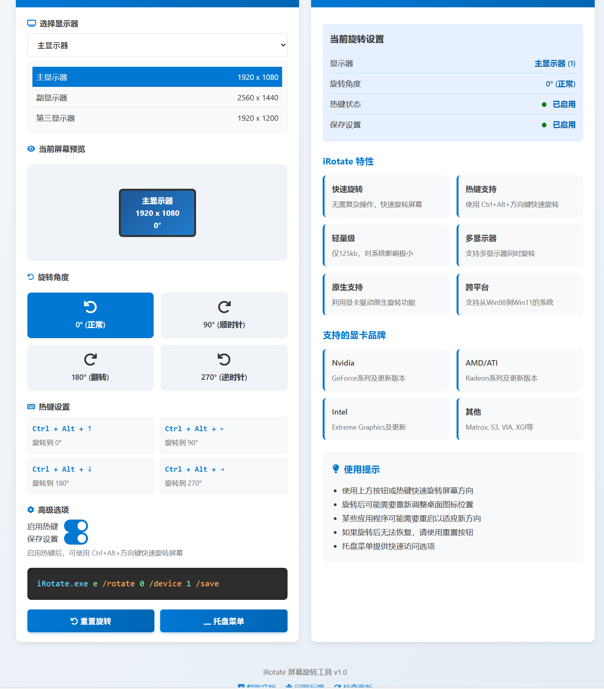Click the tip 旋转后可能需要重新调整桌面图标位置
Image resolution: width=604 pixels, height=689 pixels.
tap(408, 504)
